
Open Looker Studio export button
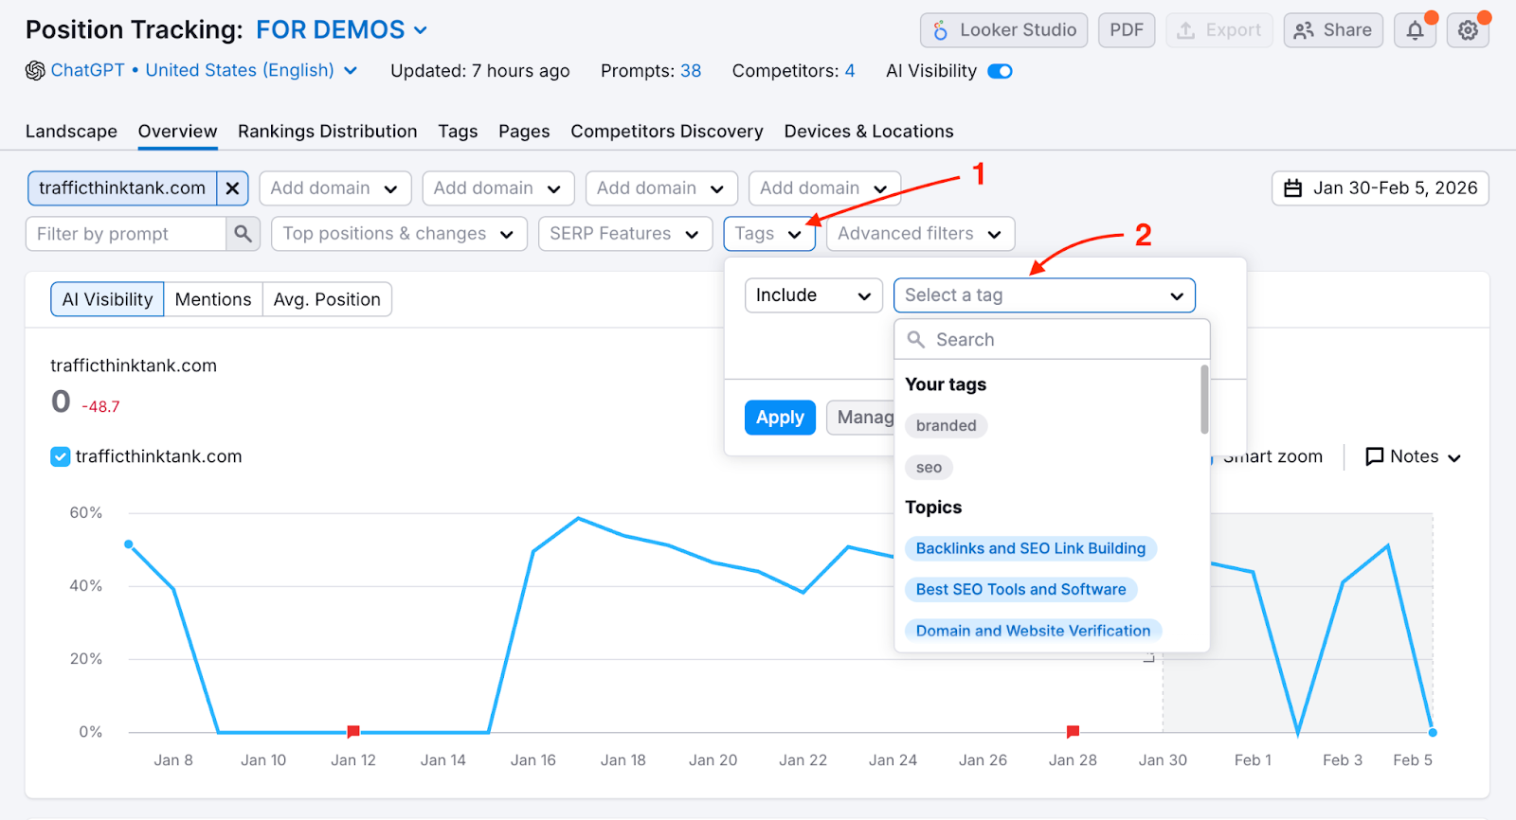[x=1003, y=30]
